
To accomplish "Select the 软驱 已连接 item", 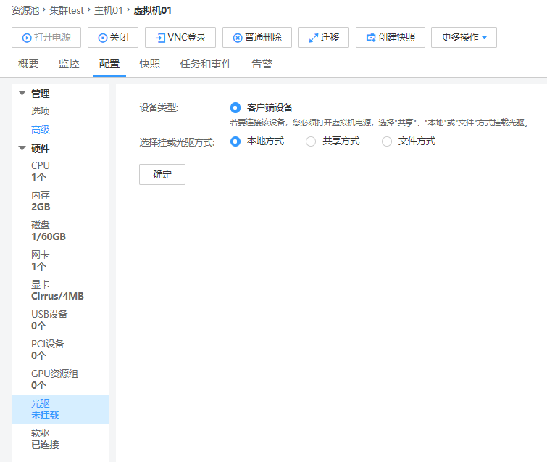I will coord(60,439).
